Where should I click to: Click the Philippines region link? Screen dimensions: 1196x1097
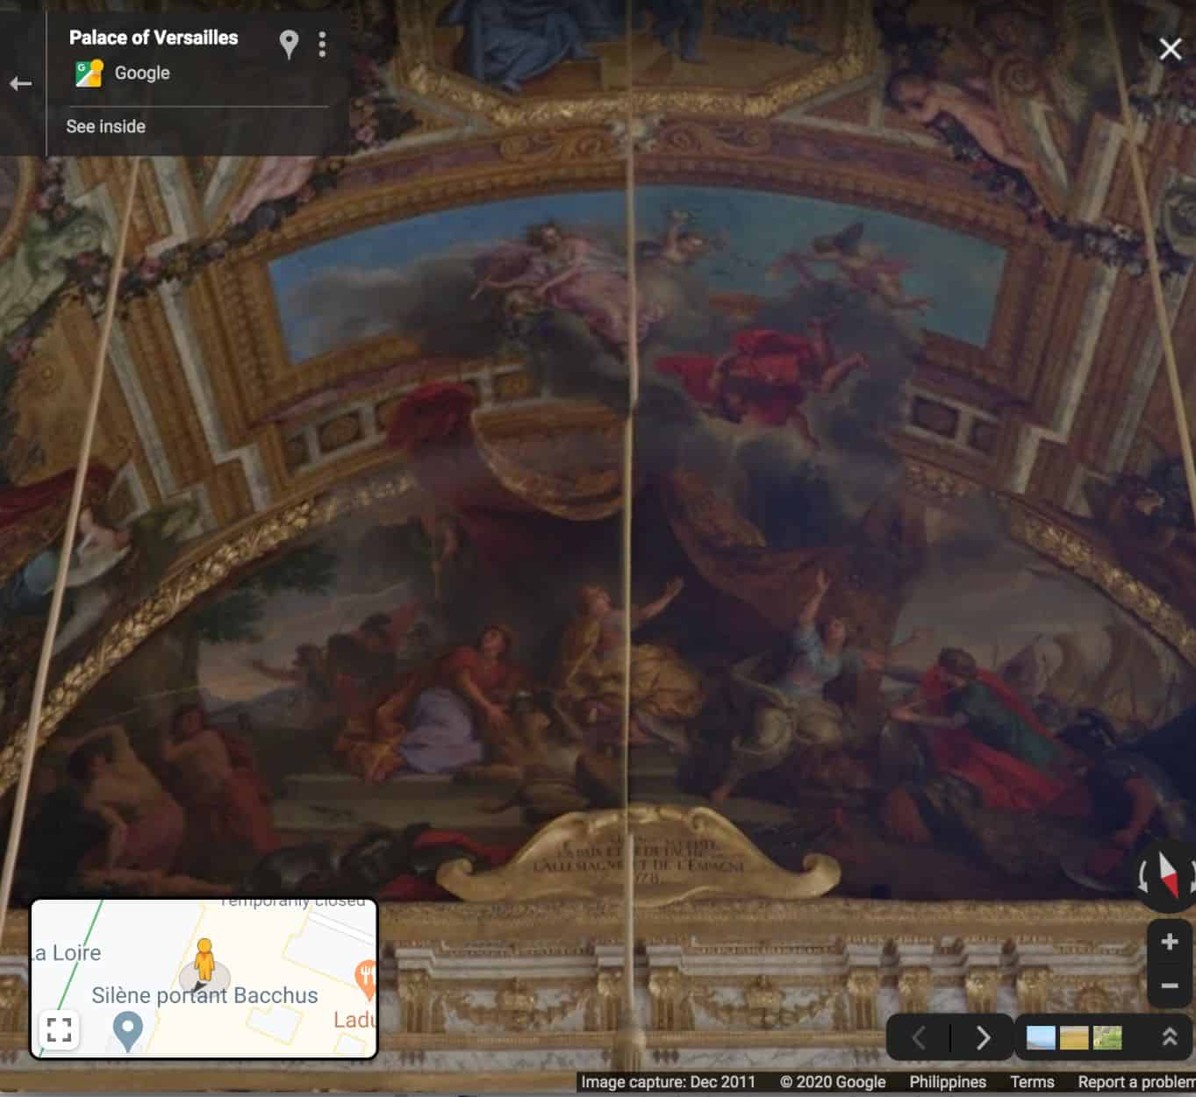(948, 1082)
